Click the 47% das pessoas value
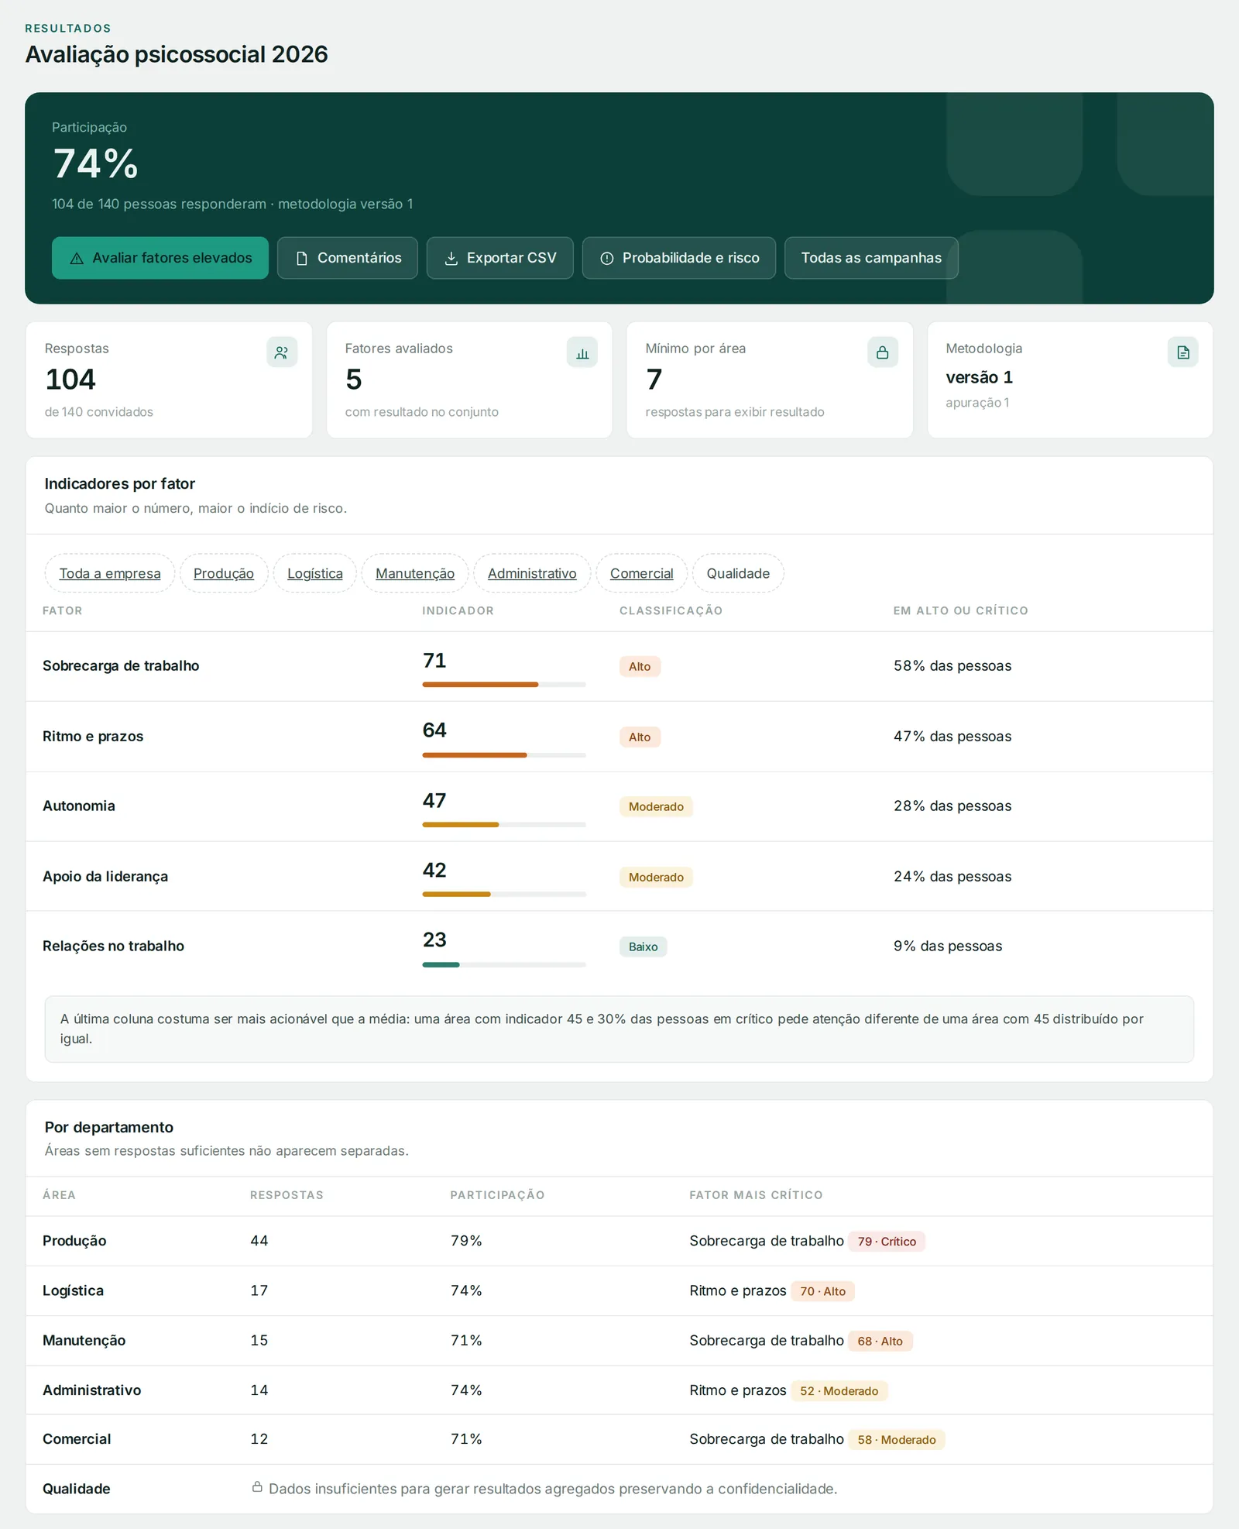 coord(952,737)
